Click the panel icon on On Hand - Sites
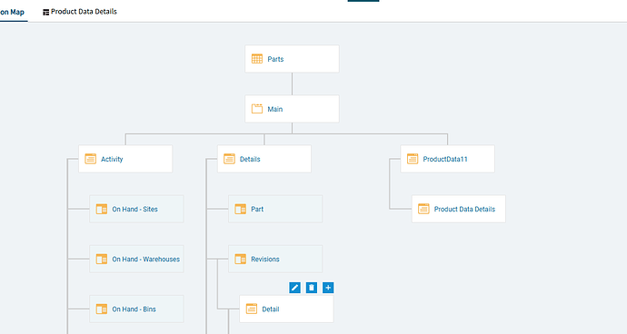The image size is (627, 334). tap(102, 209)
